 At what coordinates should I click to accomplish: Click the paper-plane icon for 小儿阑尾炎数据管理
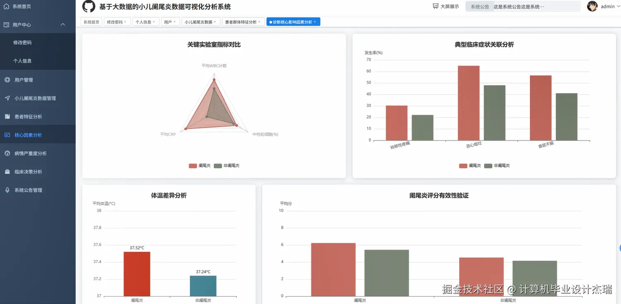pyautogui.click(x=7, y=98)
